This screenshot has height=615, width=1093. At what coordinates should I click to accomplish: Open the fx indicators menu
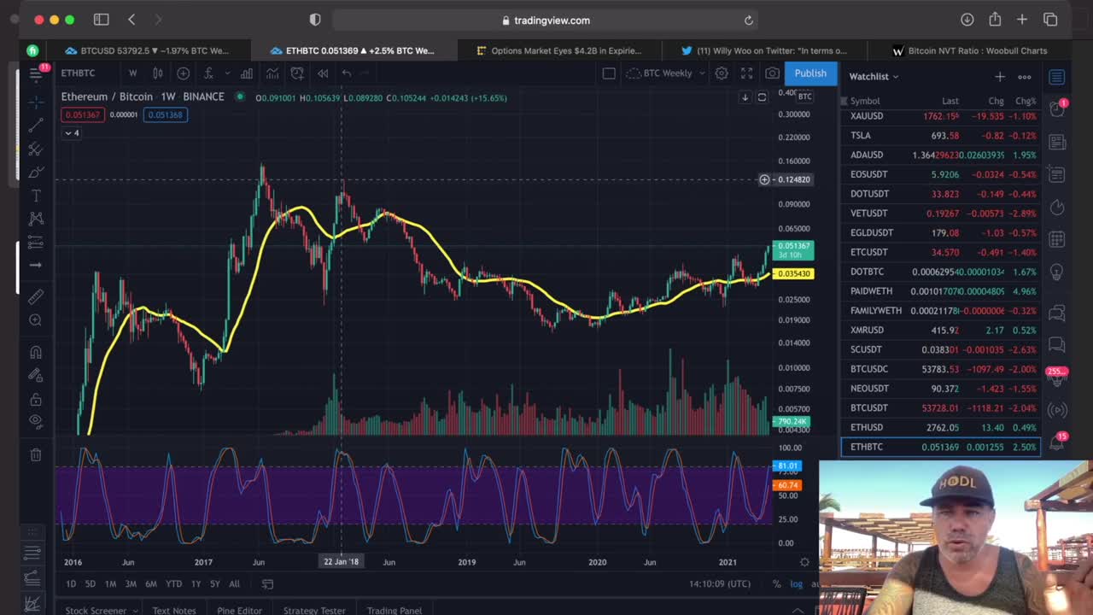point(208,73)
